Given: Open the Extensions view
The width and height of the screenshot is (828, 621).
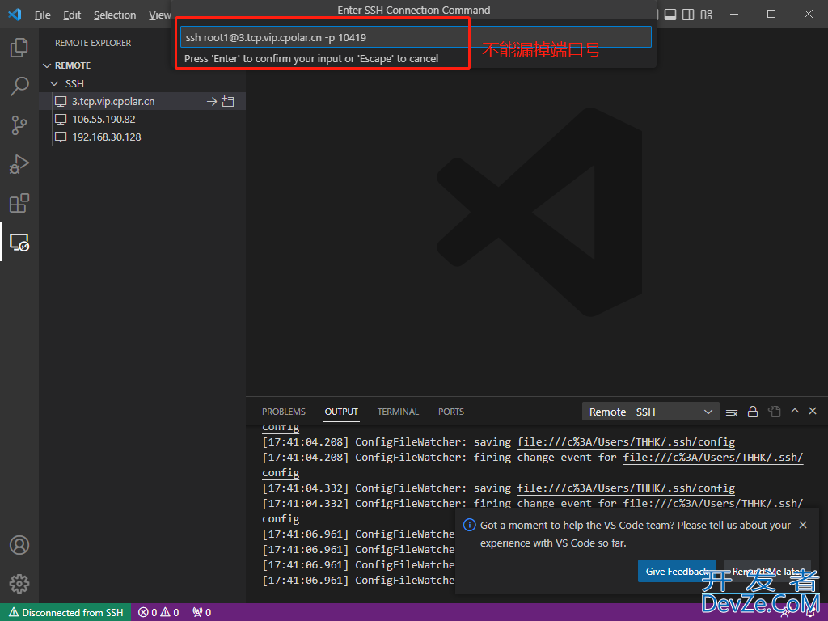Looking at the screenshot, I should [x=19, y=203].
